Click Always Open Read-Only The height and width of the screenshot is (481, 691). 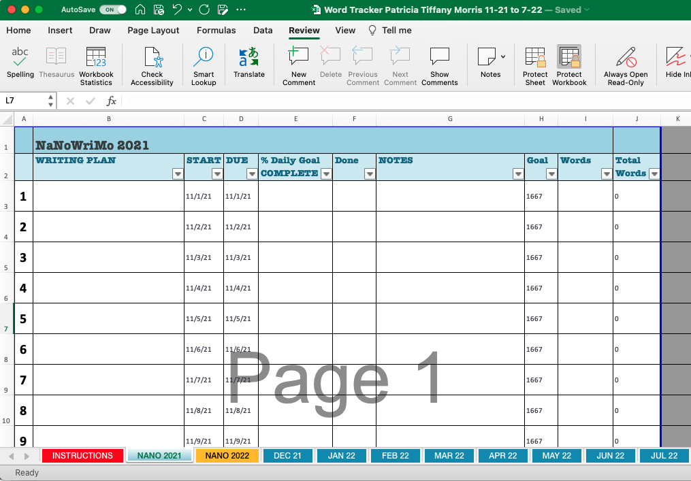626,66
